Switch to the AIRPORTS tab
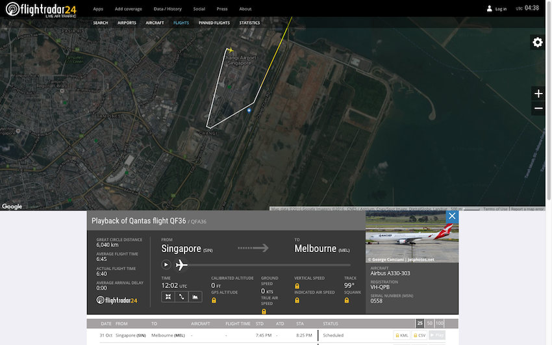The image size is (552, 345). (127, 23)
